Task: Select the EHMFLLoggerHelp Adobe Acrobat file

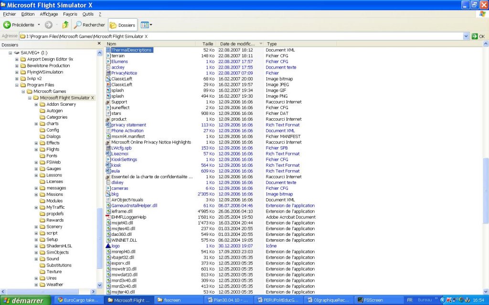Action: pos(128,217)
